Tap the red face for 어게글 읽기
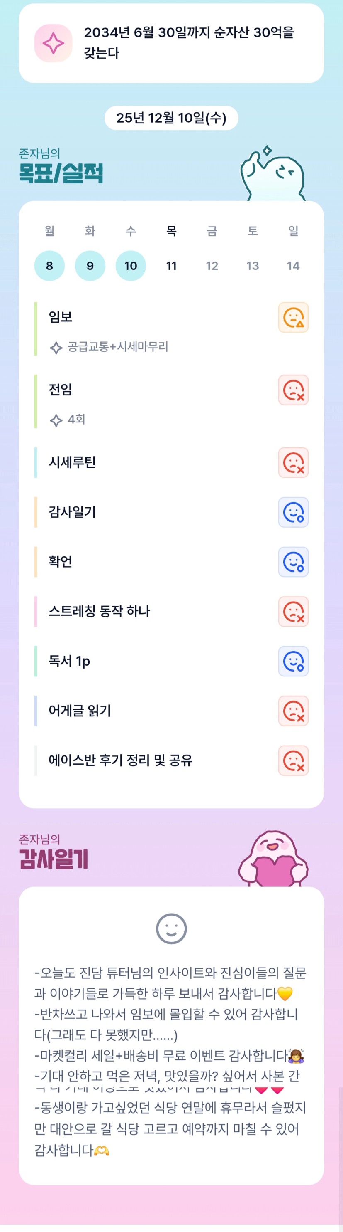Viewport: 343px width, 1232px height. [x=293, y=711]
